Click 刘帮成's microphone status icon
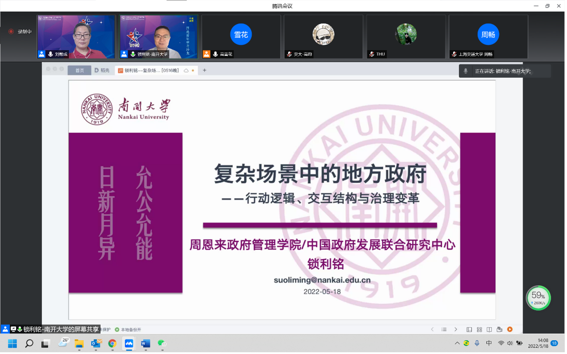Image resolution: width=567 pixels, height=354 pixels. (50, 54)
